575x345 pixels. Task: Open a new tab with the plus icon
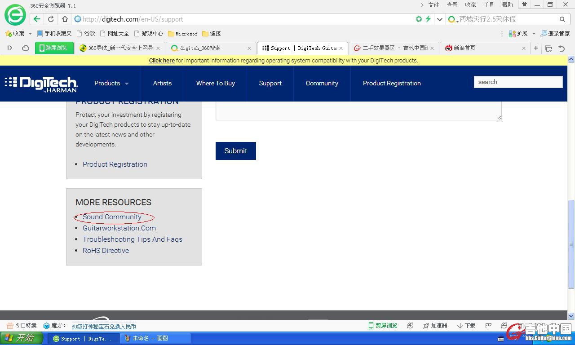pyautogui.click(x=536, y=48)
